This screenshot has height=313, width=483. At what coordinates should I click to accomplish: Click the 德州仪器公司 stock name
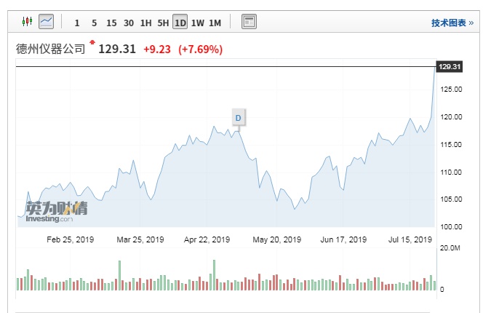point(50,49)
